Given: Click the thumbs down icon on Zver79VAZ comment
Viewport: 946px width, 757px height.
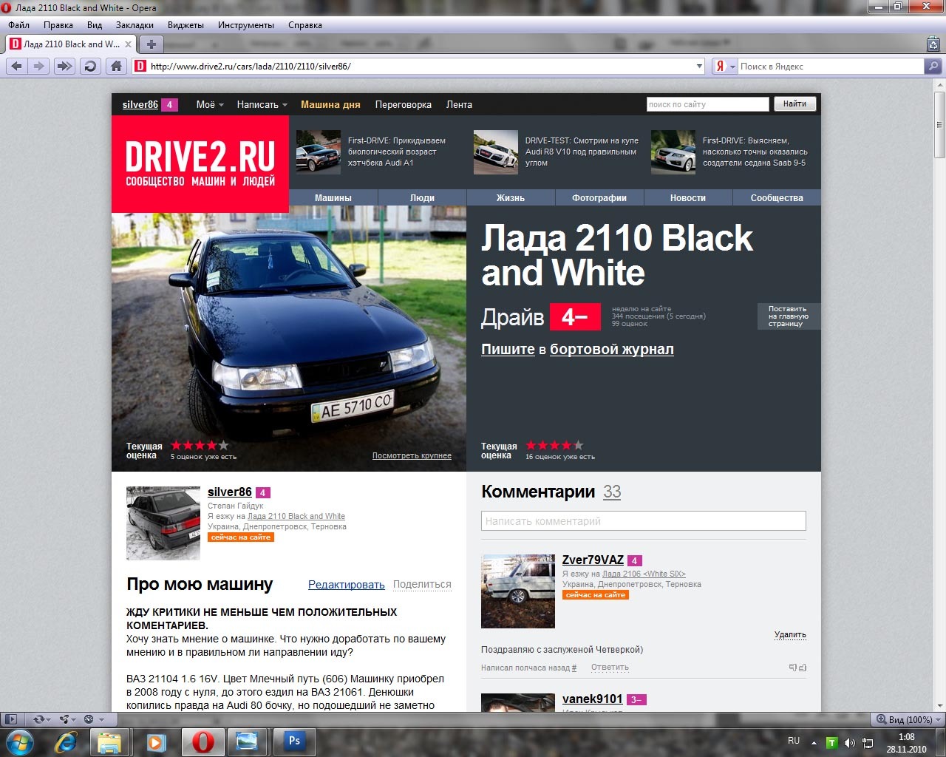Looking at the screenshot, I should click(792, 668).
